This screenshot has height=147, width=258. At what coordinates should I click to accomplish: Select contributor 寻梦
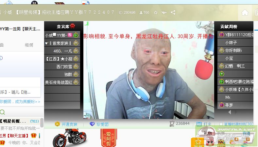[x=235, y=105]
